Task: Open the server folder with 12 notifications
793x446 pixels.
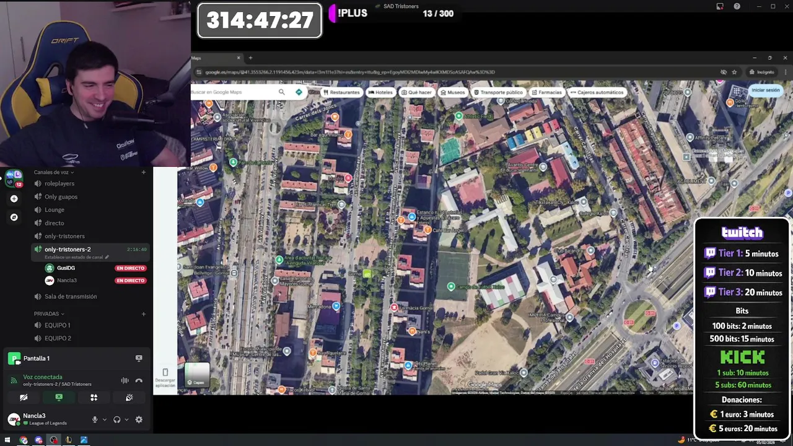Action: (14, 178)
